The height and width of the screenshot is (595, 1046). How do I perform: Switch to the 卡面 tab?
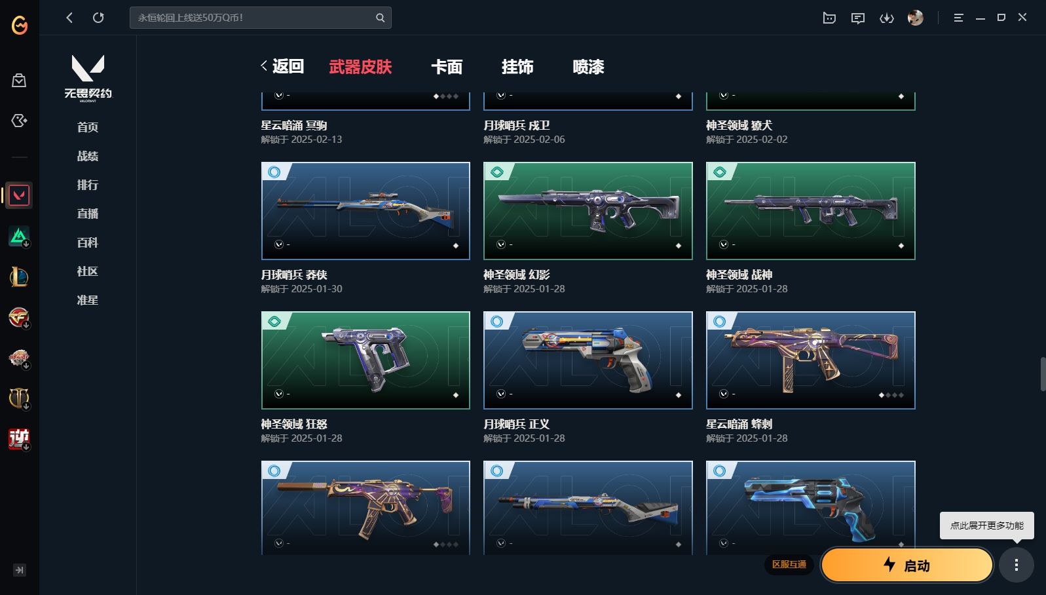pos(447,67)
